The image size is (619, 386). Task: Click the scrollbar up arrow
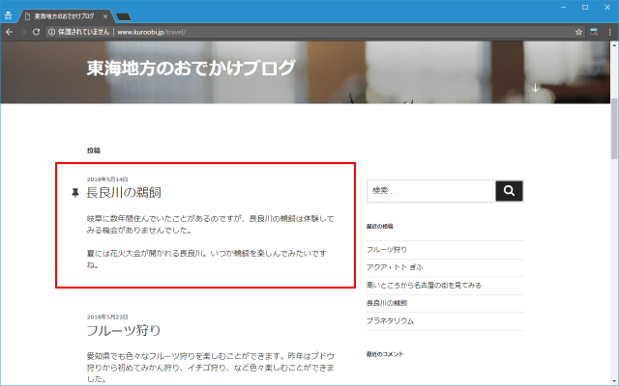(615, 44)
